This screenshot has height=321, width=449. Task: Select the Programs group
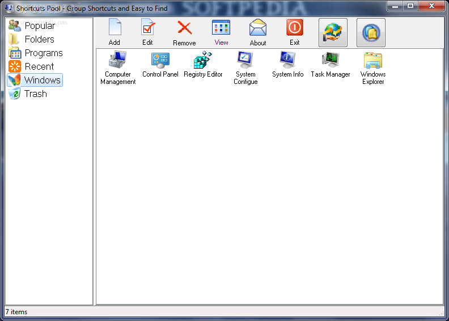(x=36, y=53)
